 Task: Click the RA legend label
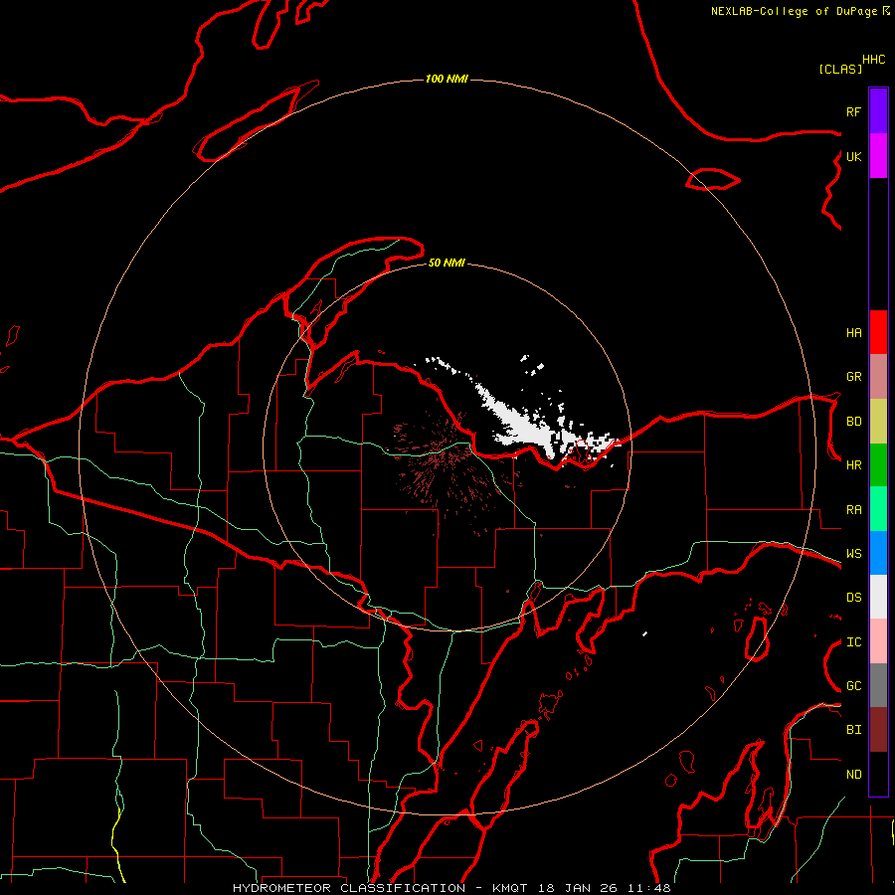pyautogui.click(x=854, y=510)
